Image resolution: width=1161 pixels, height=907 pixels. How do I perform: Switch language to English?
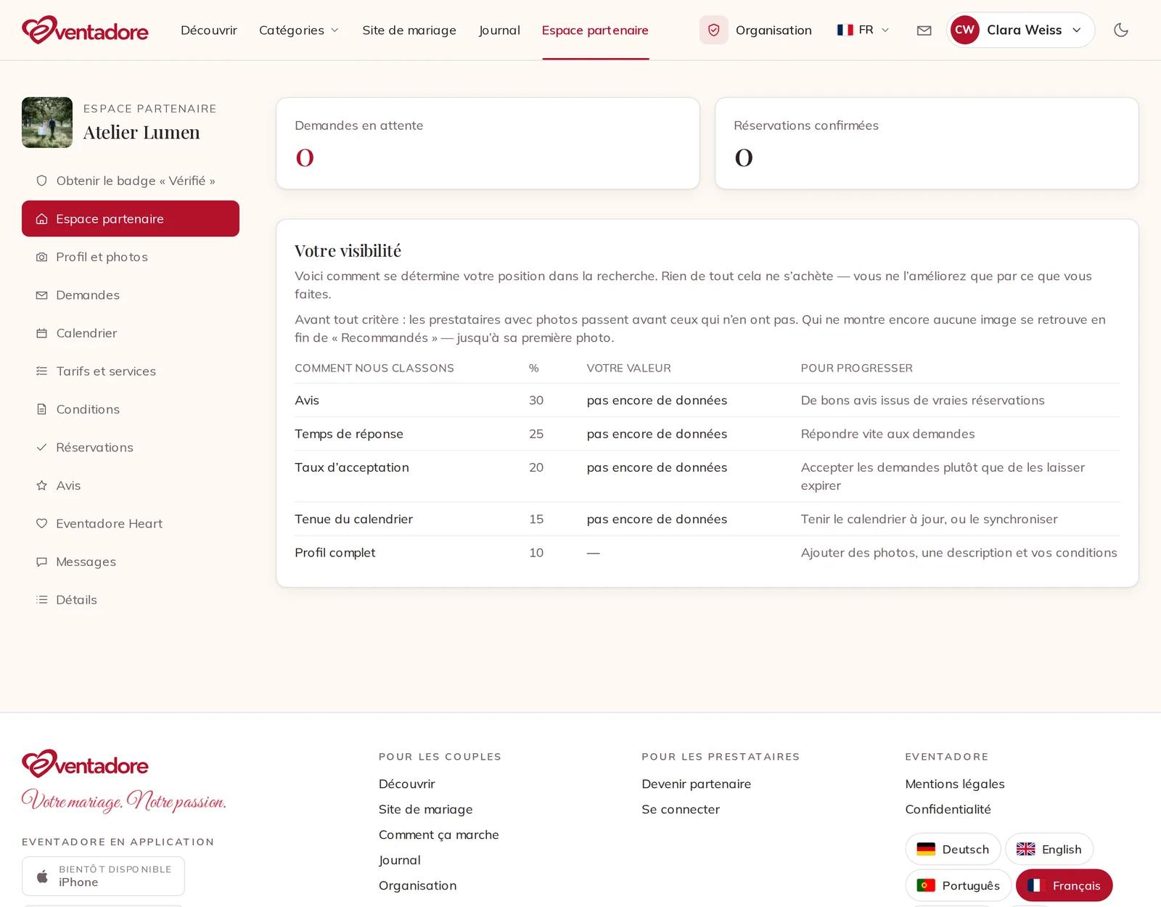pos(1049,849)
